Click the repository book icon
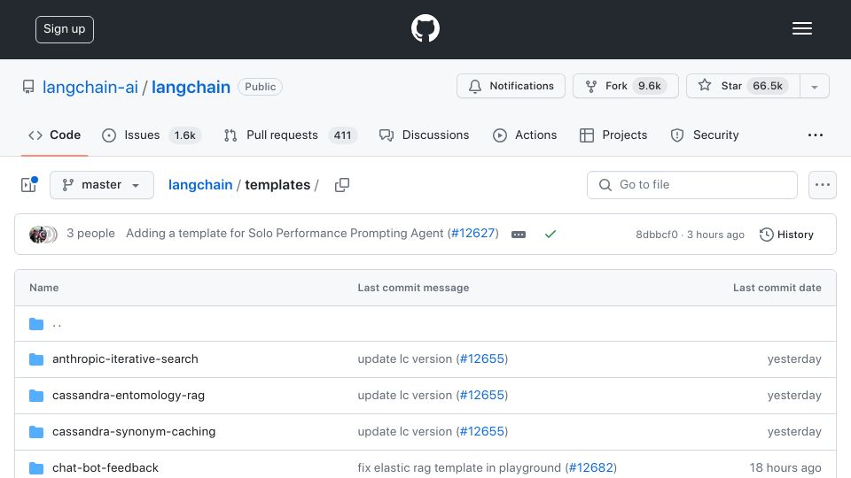The image size is (851, 478). 28,87
